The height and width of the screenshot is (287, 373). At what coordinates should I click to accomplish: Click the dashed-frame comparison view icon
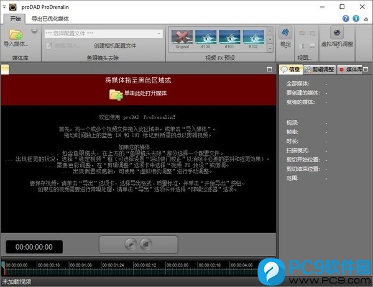[x=312, y=34]
